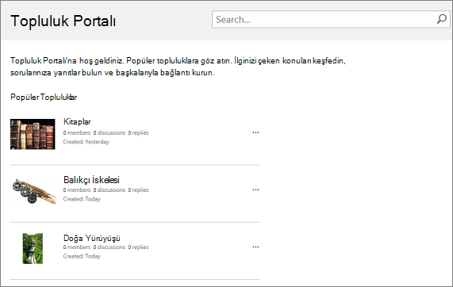Click 'Created: Today' under Doğa Yürüyüşü
The width and height of the screenshot is (453, 287).
[82, 256]
